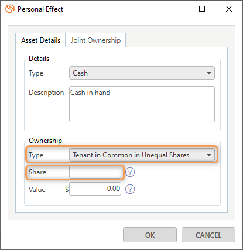Image resolution: width=243 pixels, height=250 pixels.
Task: Minimize the Personal Effect window
Action: (x=176, y=9)
